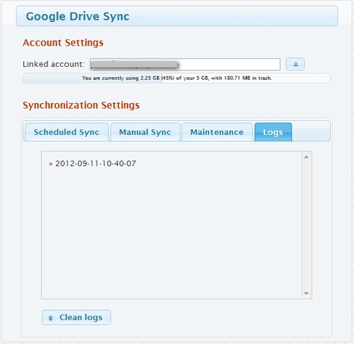
Task: Click the Linked account label
Action: coord(53,64)
